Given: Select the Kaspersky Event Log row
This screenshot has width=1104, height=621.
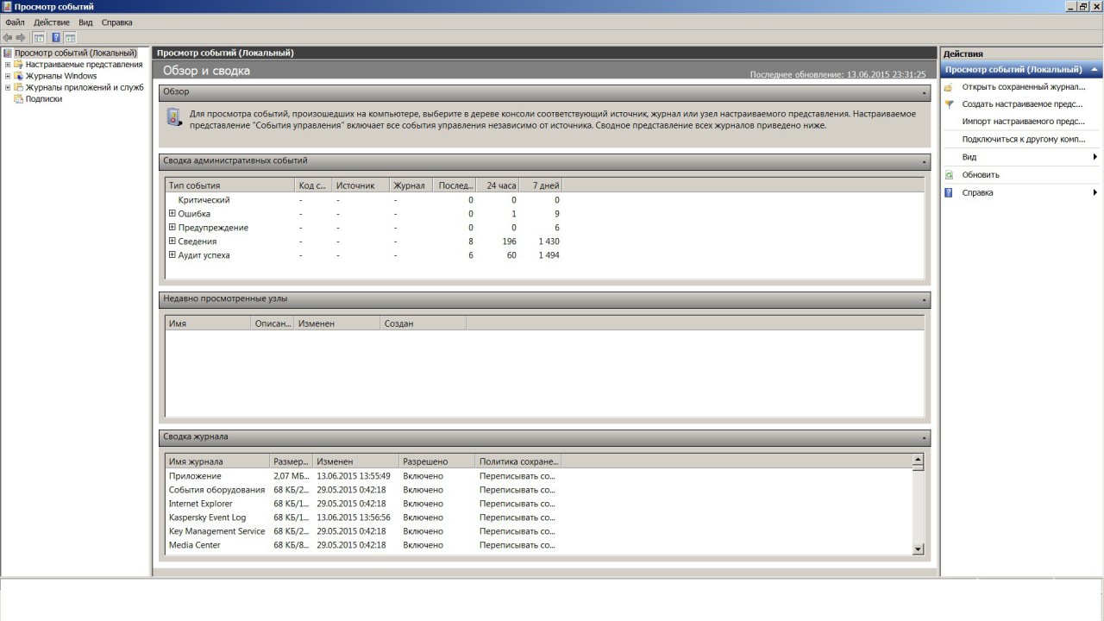Looking at the screenshot, I should [207, 517].
